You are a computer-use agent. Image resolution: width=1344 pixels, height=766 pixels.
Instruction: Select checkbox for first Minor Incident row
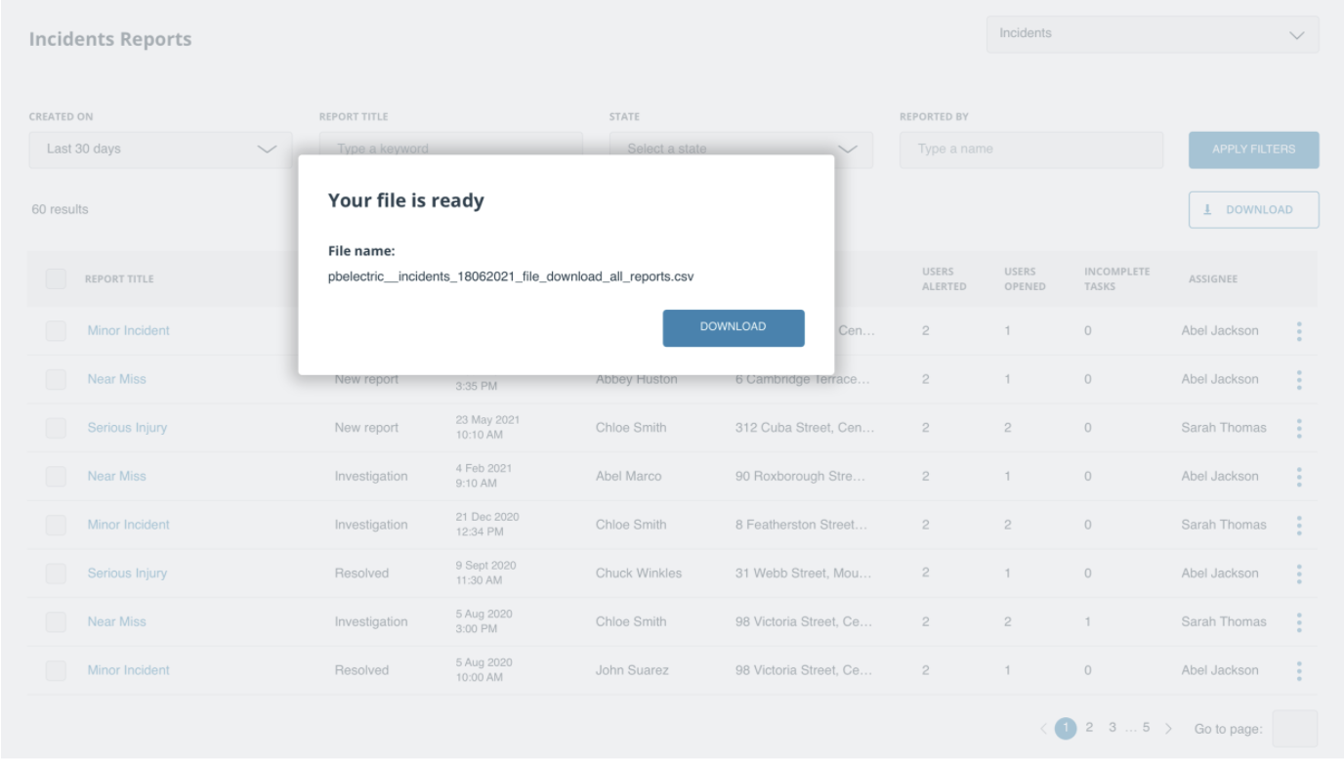(56, 331)
